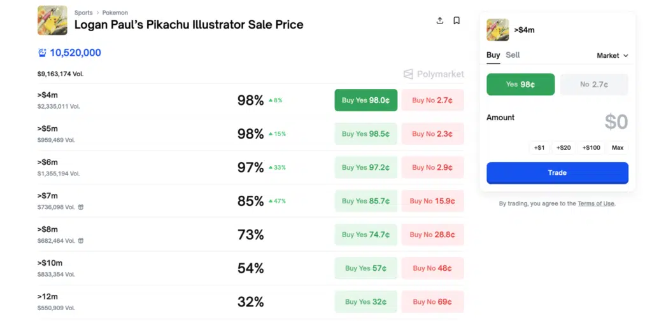
Task: Click the share/upload icon
Action: pos(439,20)
